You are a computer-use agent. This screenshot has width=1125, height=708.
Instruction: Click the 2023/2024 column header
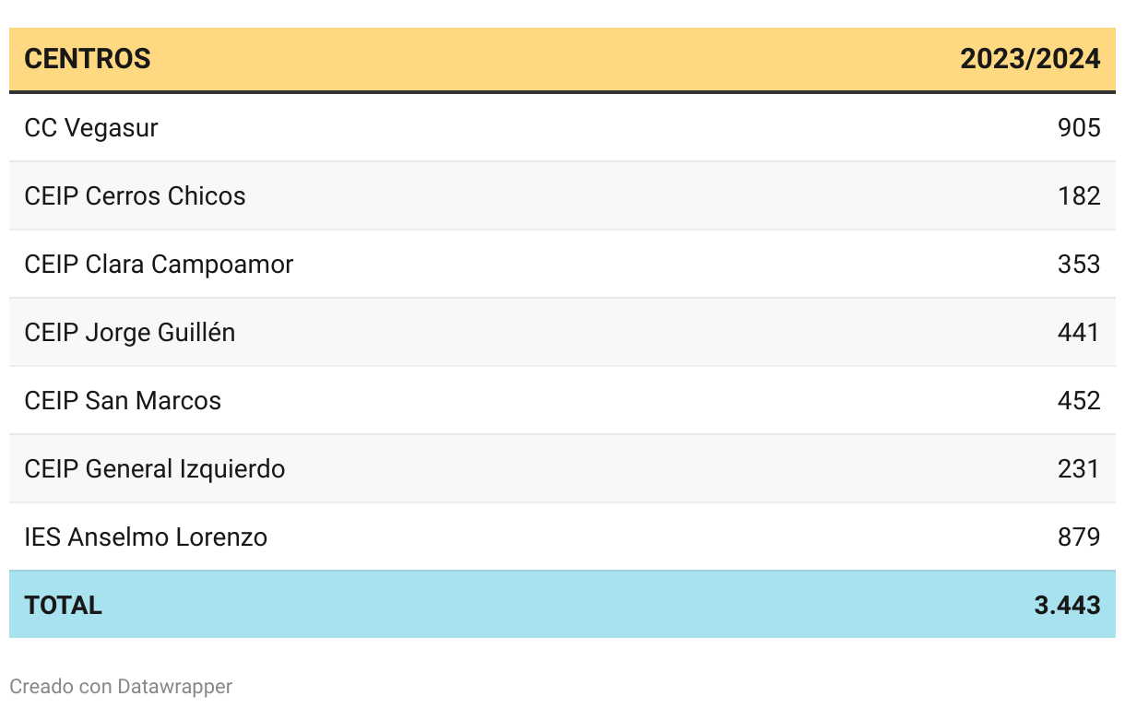point(1030,59)
